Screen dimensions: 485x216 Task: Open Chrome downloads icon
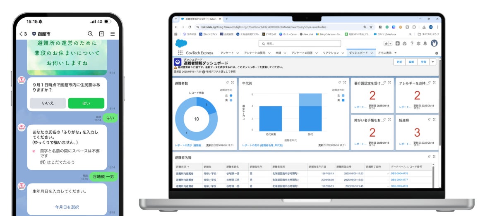tap(424, 27)
